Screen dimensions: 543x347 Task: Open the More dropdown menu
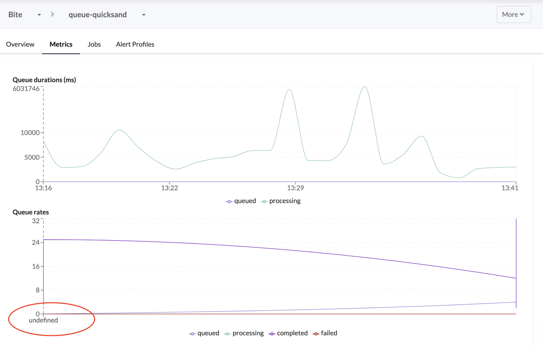click(x=513, y=14)
